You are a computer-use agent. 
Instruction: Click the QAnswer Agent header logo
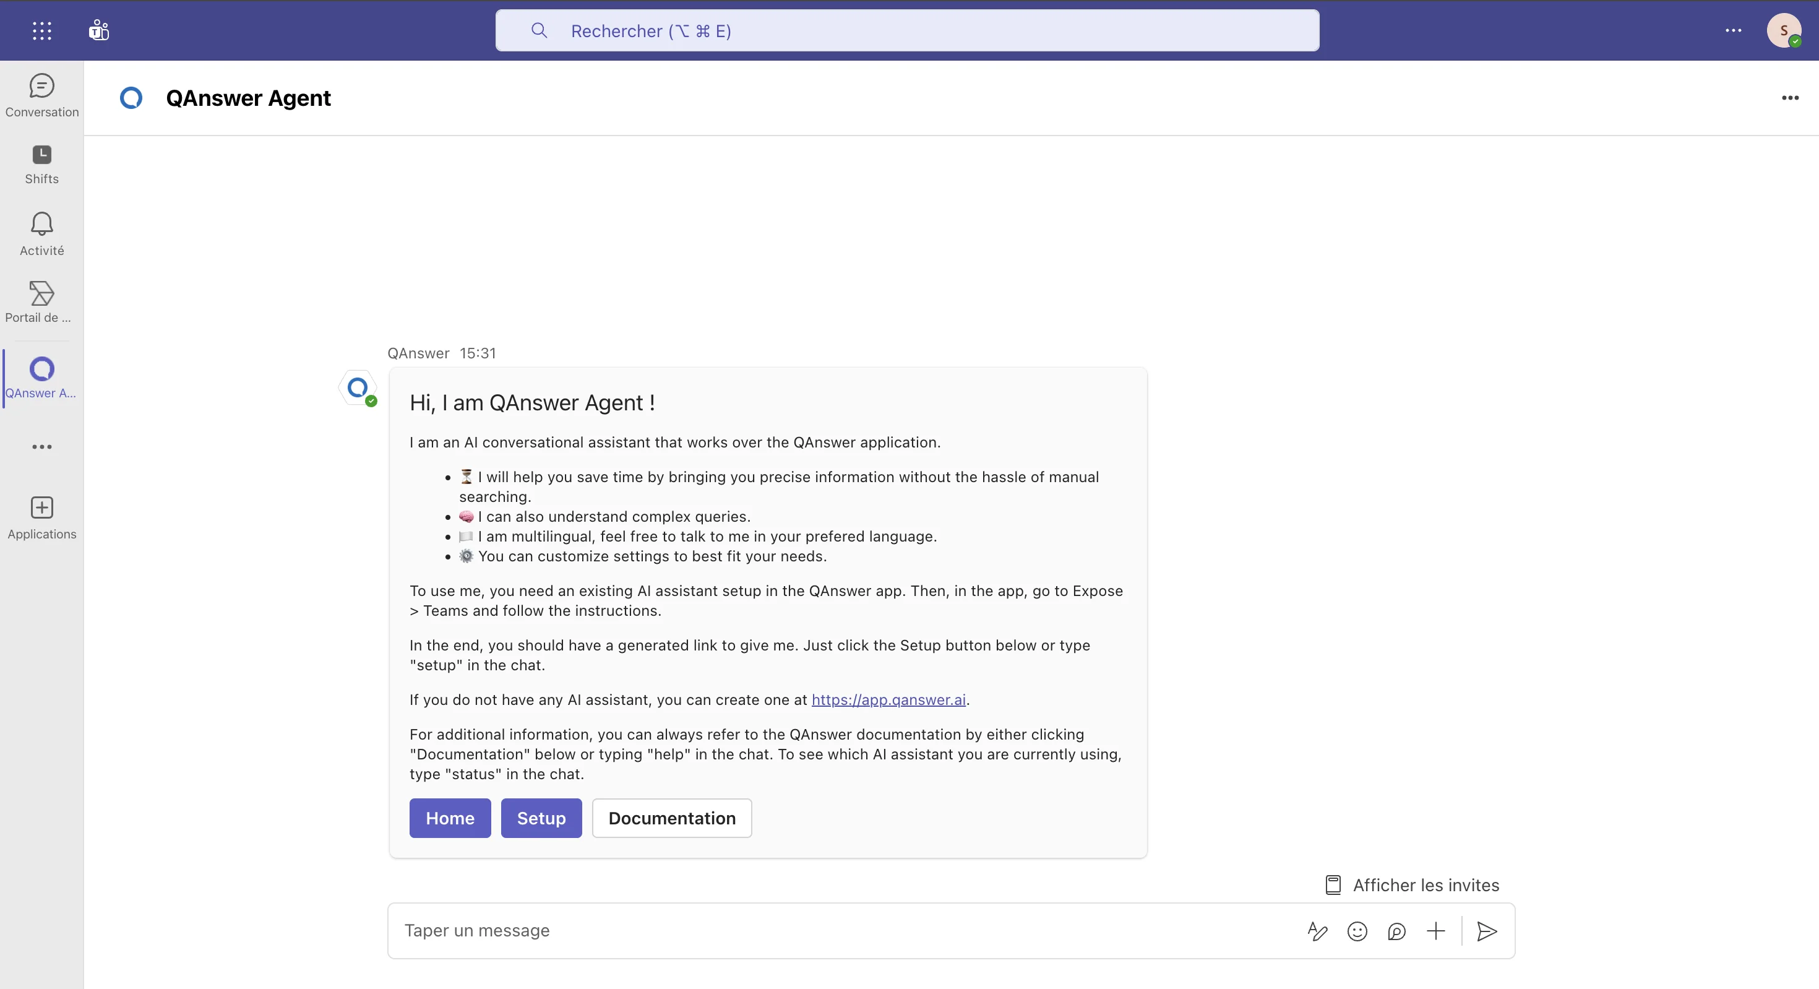pos(131,98)
